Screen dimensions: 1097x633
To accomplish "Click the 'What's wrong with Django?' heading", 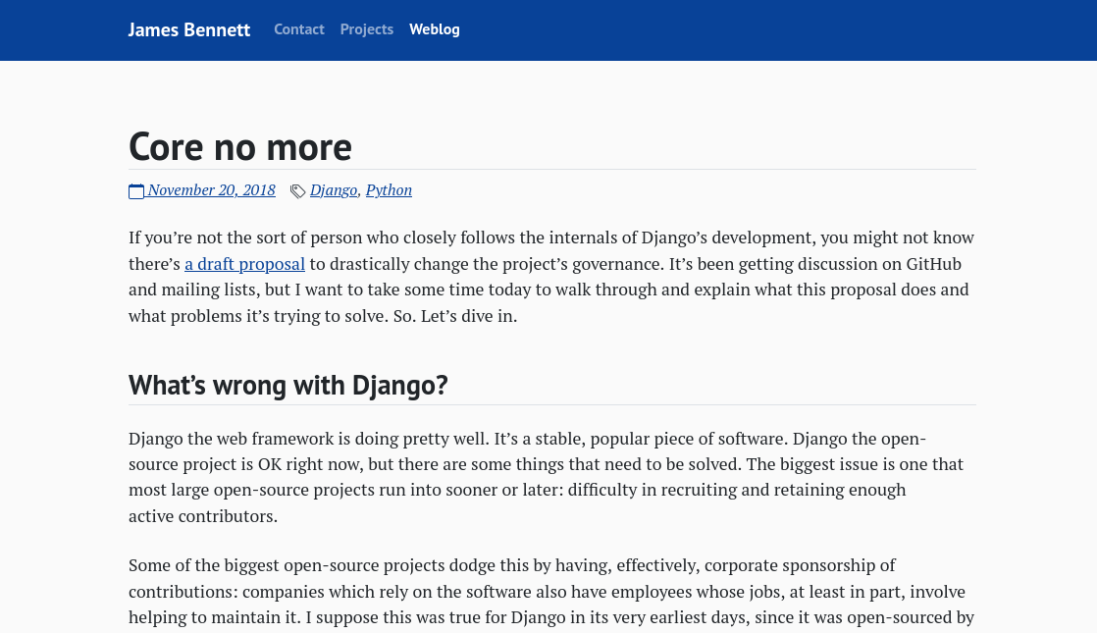I will pyautogui.click(x=288, y=385).
